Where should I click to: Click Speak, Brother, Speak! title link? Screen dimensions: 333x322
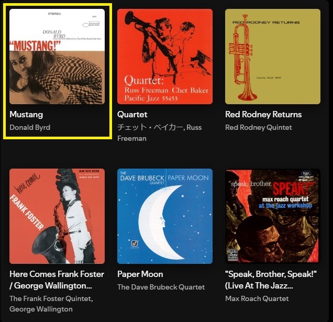click(271, 280)
